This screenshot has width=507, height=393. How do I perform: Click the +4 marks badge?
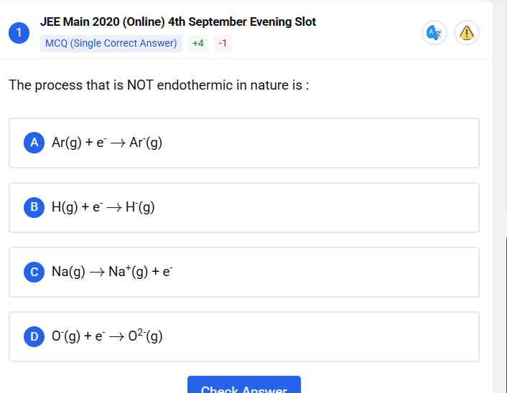pyautogui.click(x=198, y=43)
